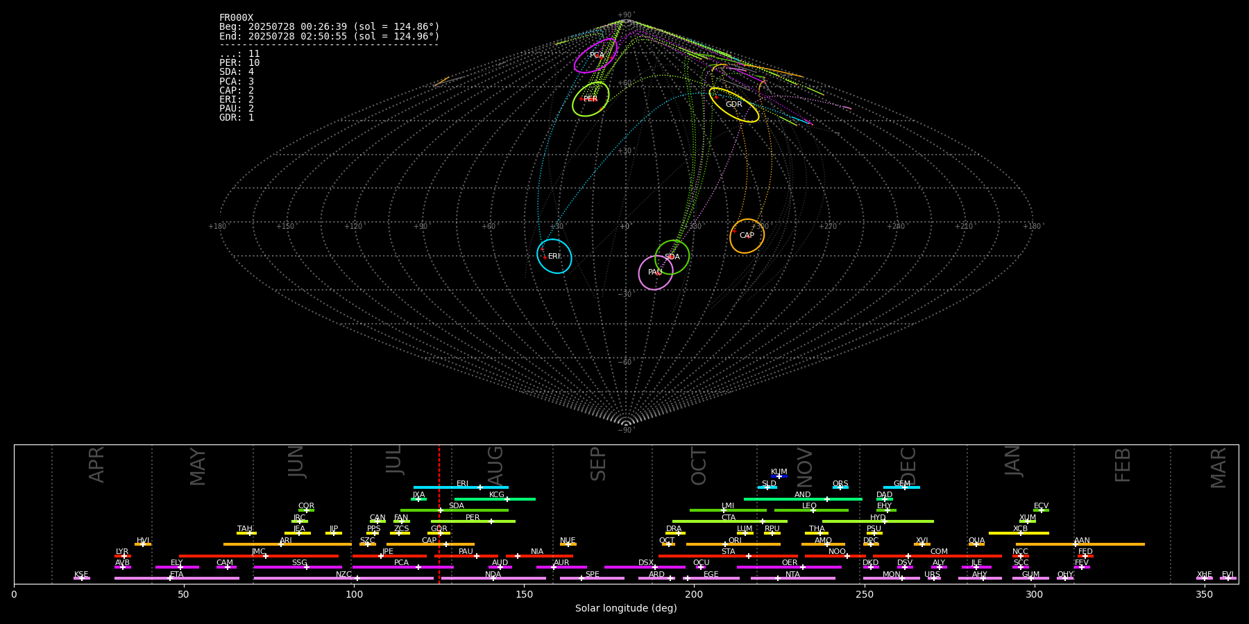Select the green SDA radiant circle on sky map

pyautogui.click(x=672, y=257)
